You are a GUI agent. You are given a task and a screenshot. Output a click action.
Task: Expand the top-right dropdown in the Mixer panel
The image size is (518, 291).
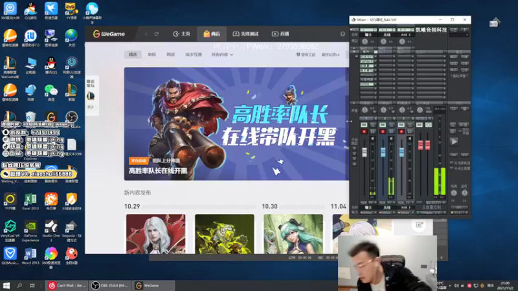pos(467,35)
